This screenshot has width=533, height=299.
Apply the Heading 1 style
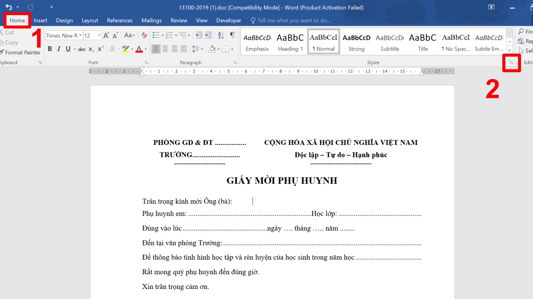click(x=290, y=41)
